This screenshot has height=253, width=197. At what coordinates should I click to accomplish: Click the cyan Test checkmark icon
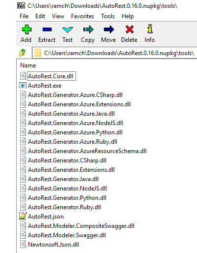click(x=68, y=30)
